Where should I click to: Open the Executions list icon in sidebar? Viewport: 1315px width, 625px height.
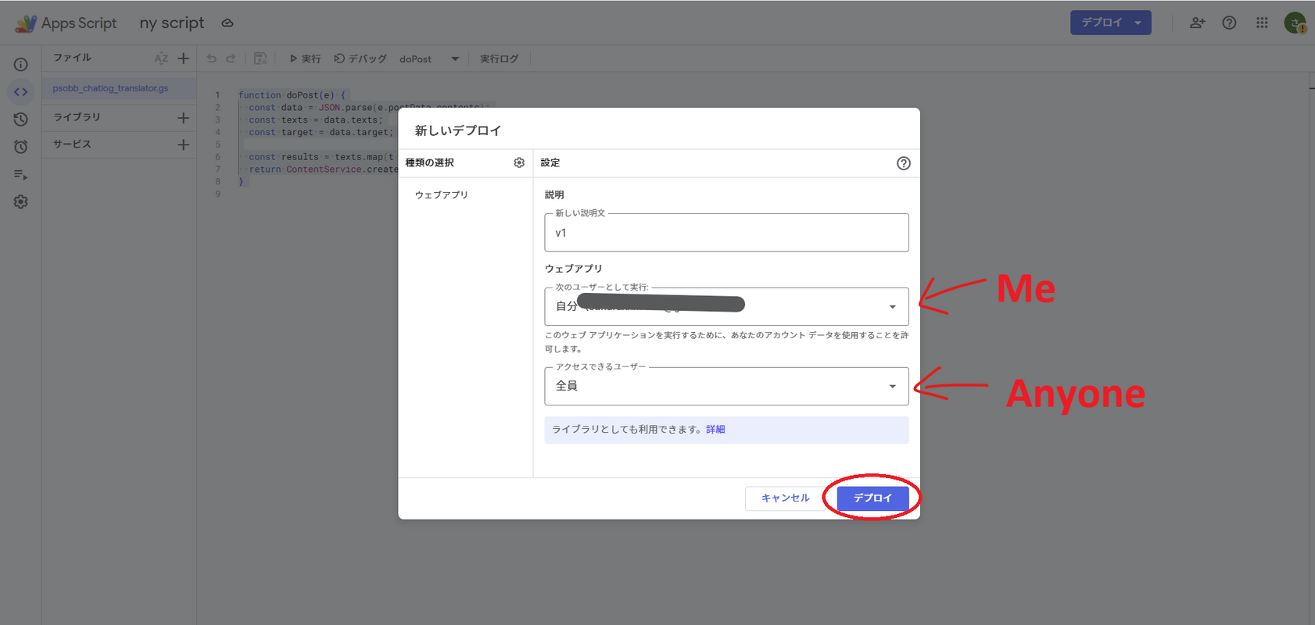(21, 174)
